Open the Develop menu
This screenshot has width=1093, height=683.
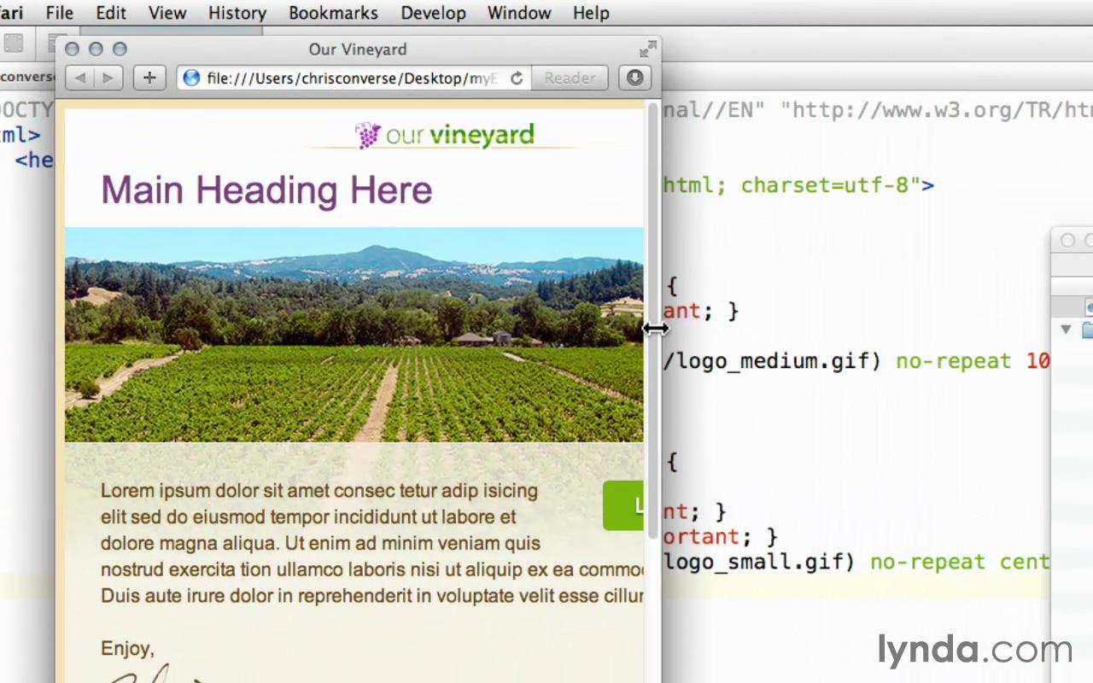coord(435,13)
